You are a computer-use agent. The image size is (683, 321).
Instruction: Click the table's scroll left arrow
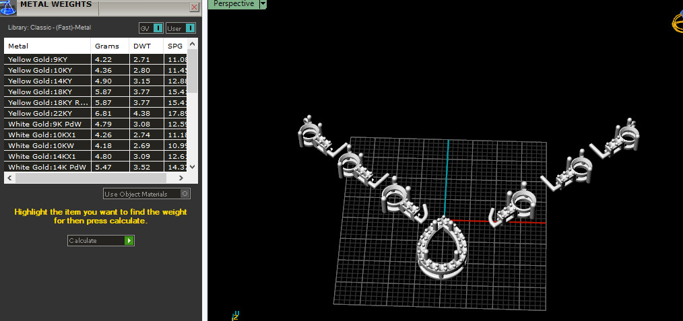pos(9,178)
